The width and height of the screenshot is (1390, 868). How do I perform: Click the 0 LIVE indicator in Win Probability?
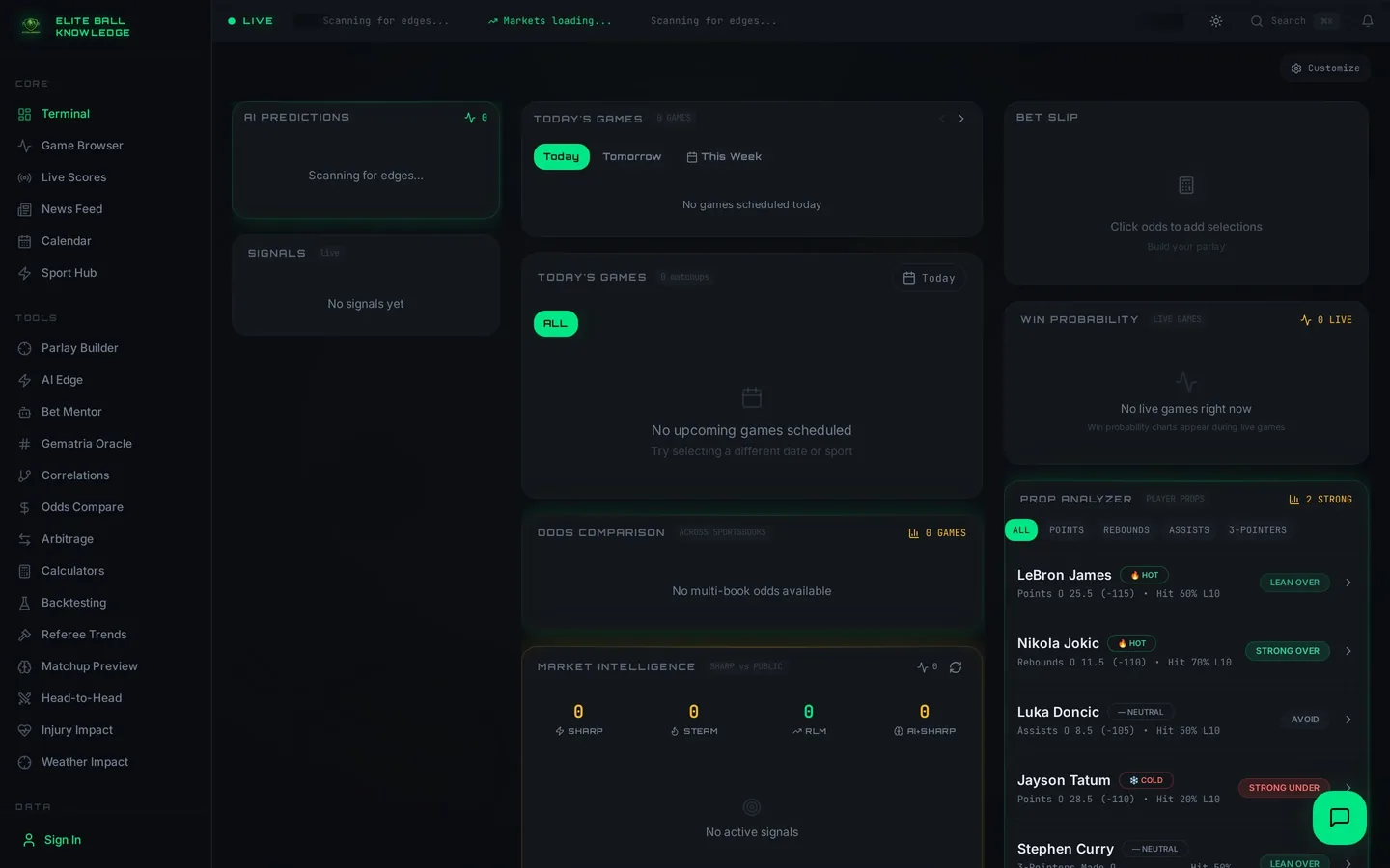(1326, 320)
